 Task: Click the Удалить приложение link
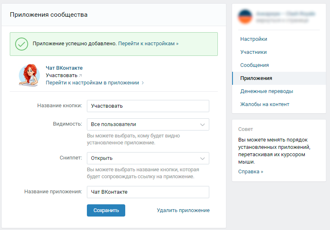click(x=183, y=210)
